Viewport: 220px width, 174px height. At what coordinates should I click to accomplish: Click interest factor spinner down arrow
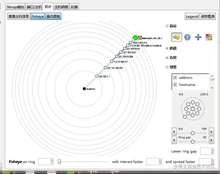160,163
